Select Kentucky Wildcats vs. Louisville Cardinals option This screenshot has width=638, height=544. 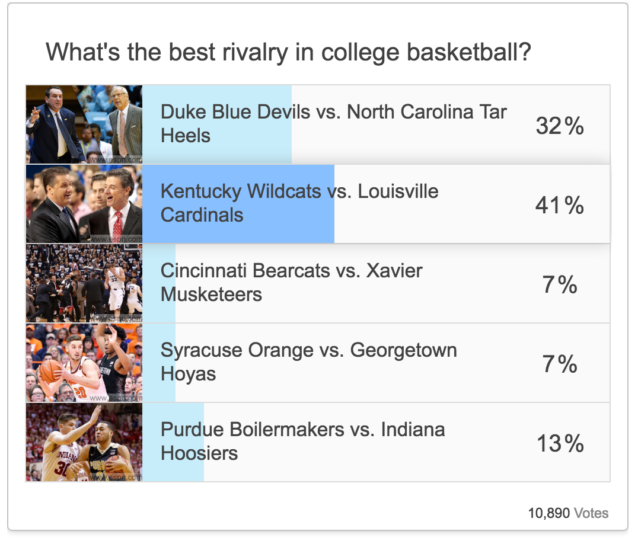click(x=299, y=203)
